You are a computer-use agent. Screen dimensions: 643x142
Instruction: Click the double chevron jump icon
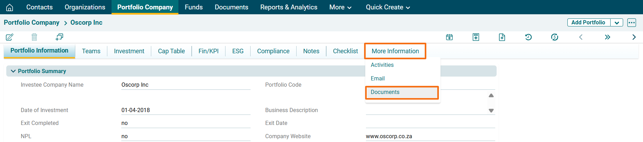pyautogui.click(x=607, y=37)
